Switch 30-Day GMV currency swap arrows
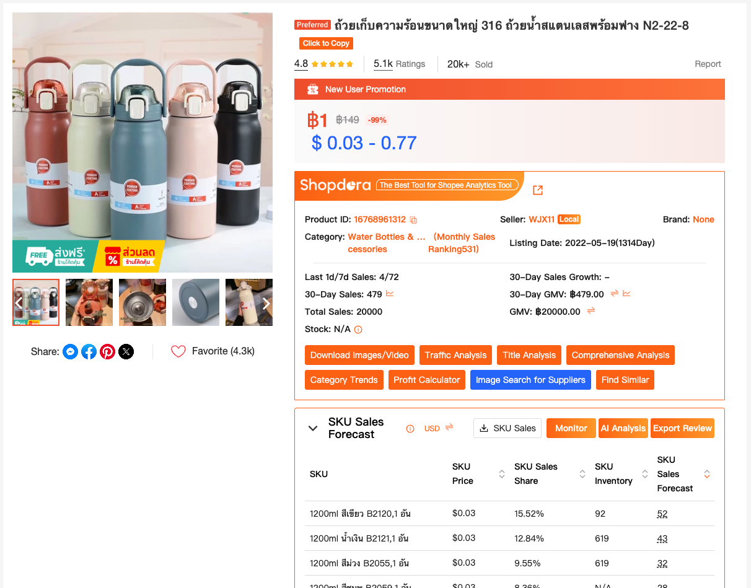 [x=615, y=294]
